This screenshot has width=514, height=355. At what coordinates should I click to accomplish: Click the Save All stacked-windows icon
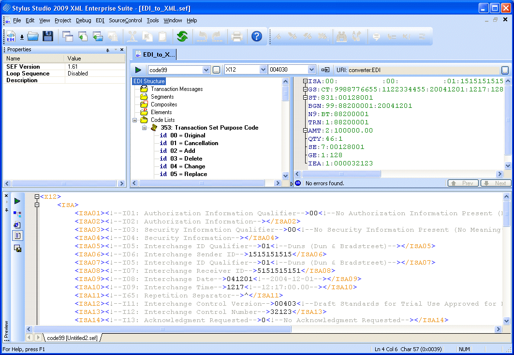coord(68,36)
